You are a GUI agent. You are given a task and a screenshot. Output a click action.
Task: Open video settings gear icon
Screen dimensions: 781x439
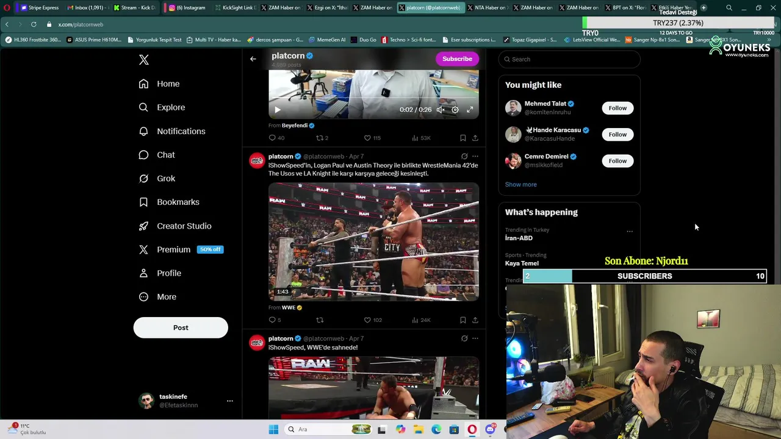pos(455,110)
